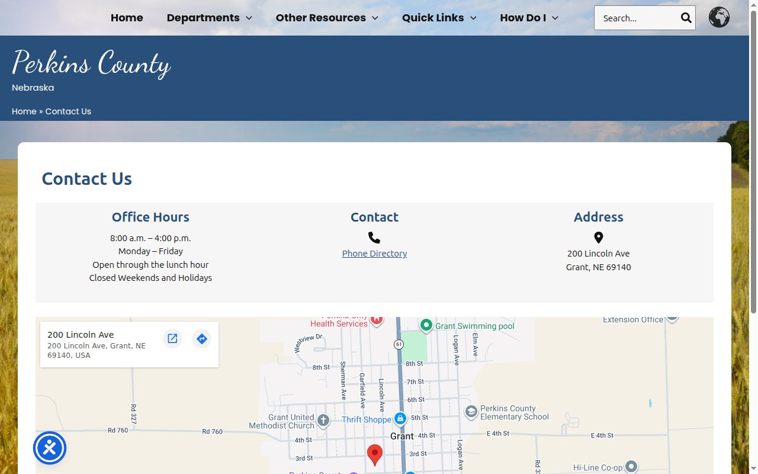The width and height of the screenshot is (758, 474).
Task: Click the Contact Us page heading
Action: coord(86,178)
